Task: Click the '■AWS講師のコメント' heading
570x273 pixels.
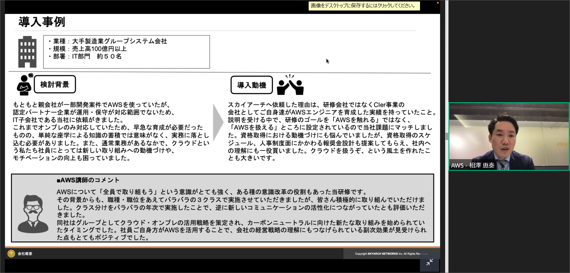Action: (x=88, y=180)
